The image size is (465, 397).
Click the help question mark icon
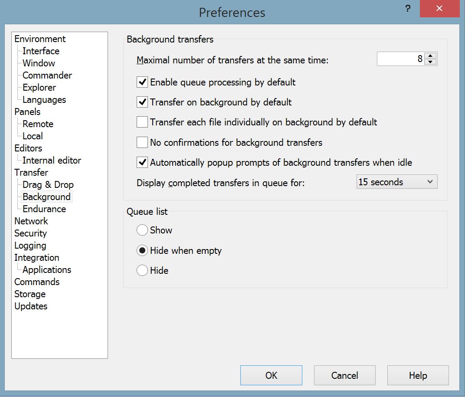pos(408,9)
